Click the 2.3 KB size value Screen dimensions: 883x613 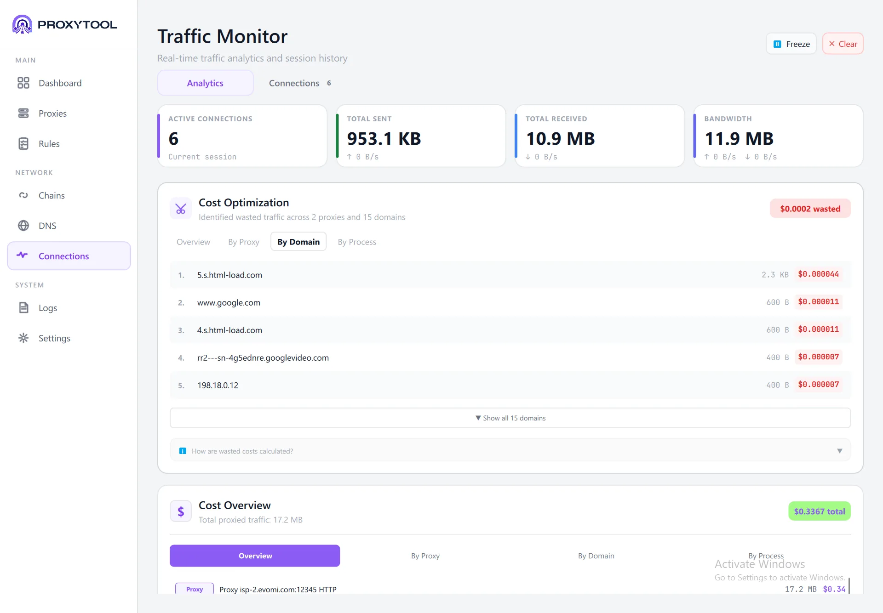coord(775,274)
